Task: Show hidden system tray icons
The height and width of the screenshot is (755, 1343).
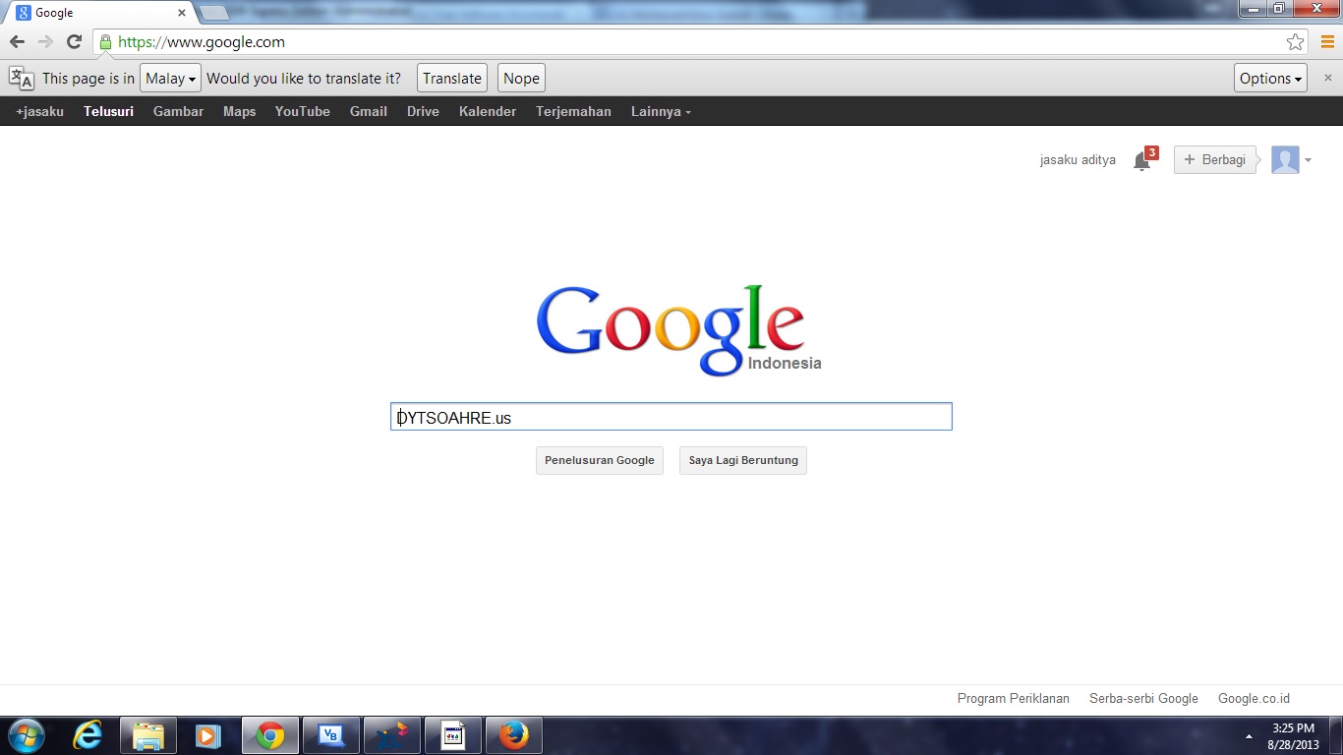Action: [x=1249, y=736]
